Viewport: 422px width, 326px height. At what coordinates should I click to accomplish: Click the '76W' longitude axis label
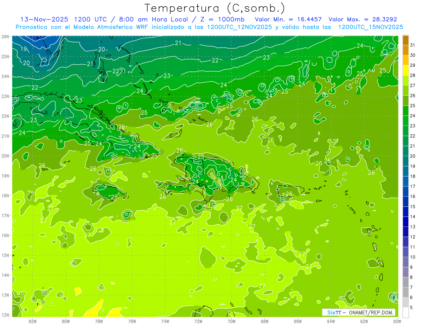click(x=132, y=321)
